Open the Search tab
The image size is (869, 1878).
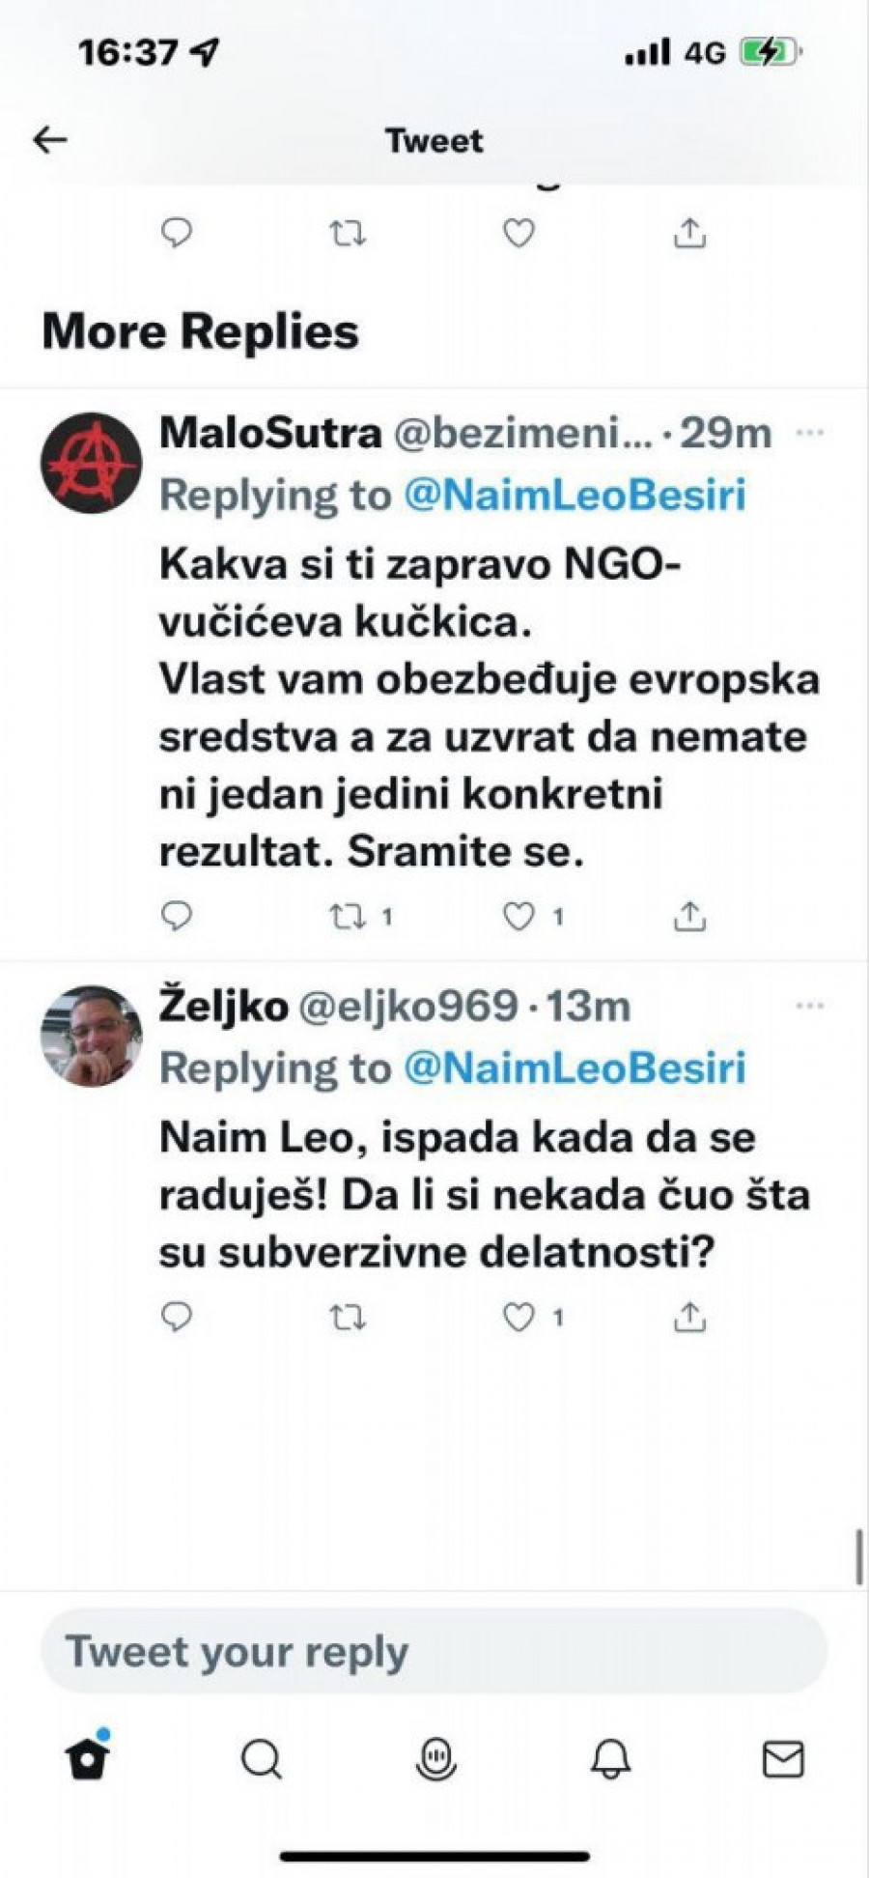[x=261, y=1759]
